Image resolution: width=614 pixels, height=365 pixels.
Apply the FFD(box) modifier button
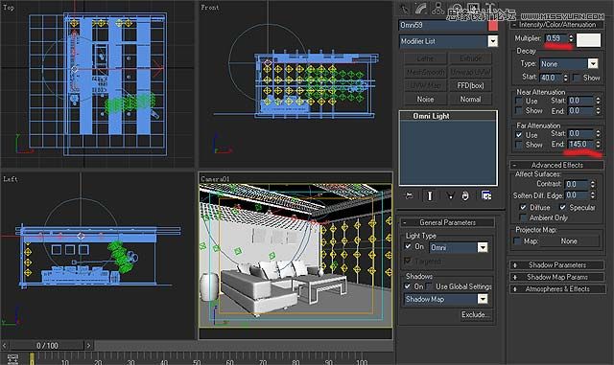point(470,85)
